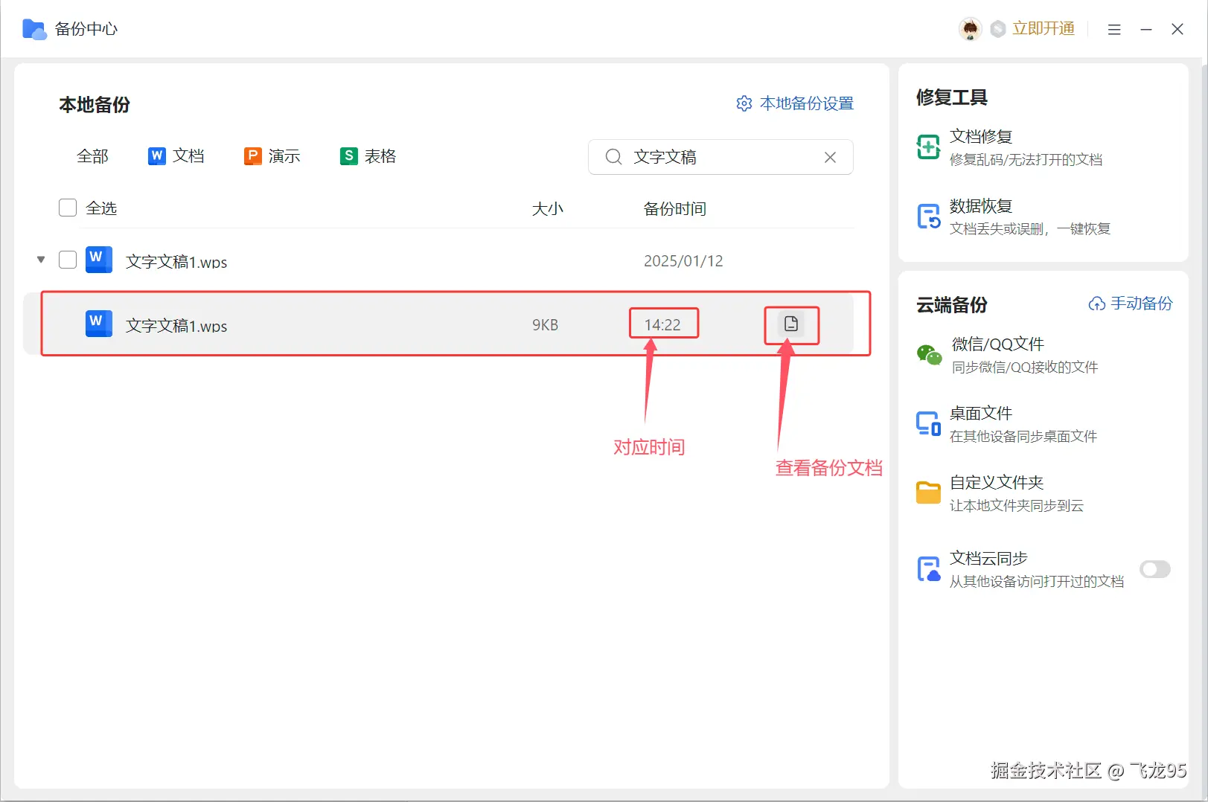This screenshot has width=1208, height=802.
Task: Open 本地备份设置
Action: tap(795, 103)
